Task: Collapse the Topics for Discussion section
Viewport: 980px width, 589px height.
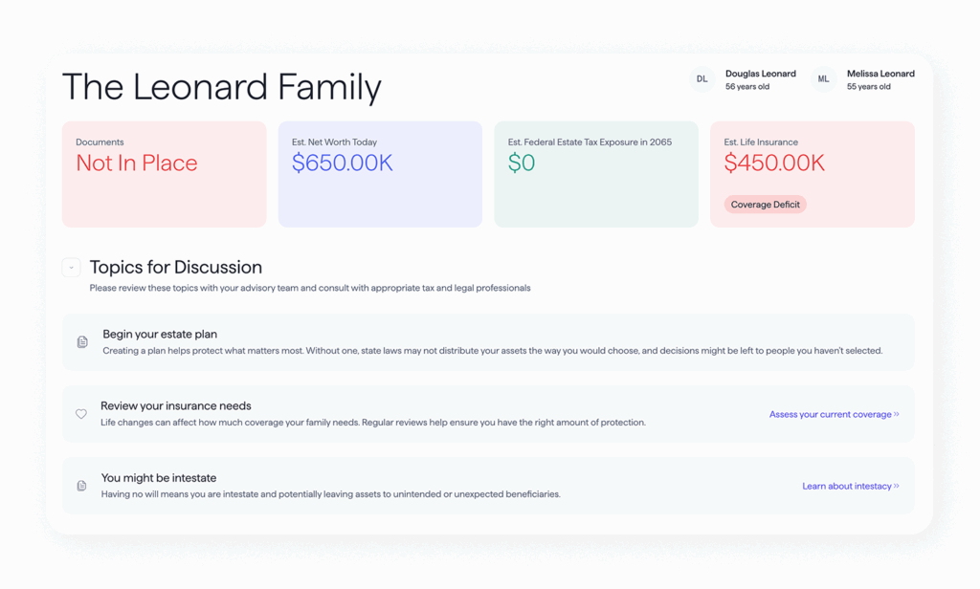Action: (71, 268)
